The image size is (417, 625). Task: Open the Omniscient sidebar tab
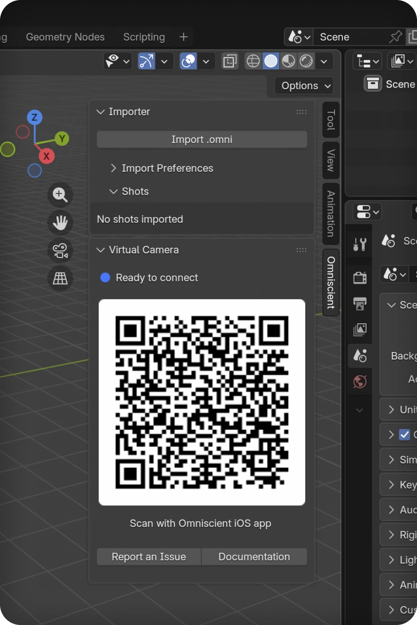(x=331, y=282)
